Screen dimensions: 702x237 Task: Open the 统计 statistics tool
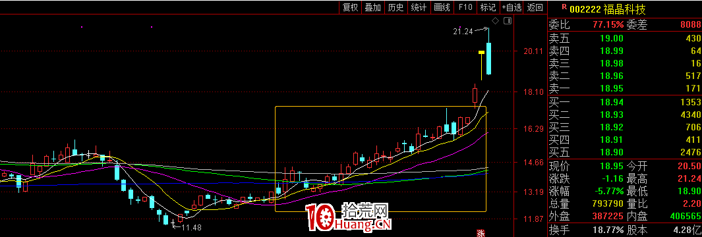click(419, 8)
